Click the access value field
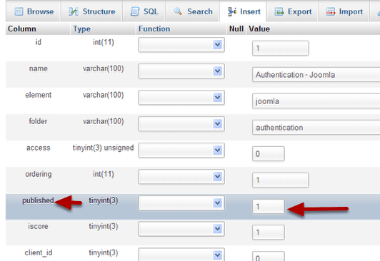Image resolution: width=380 pixels, height=261 pixels. tap(269, 153)
